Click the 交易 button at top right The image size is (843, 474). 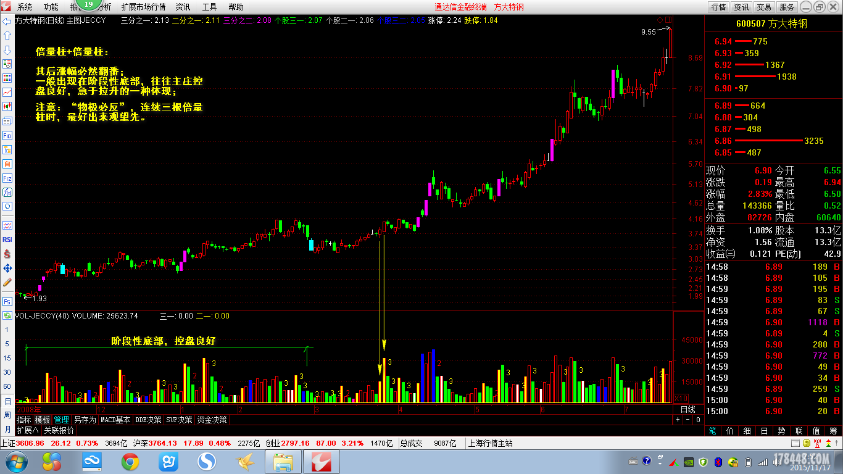pos(764,7)
